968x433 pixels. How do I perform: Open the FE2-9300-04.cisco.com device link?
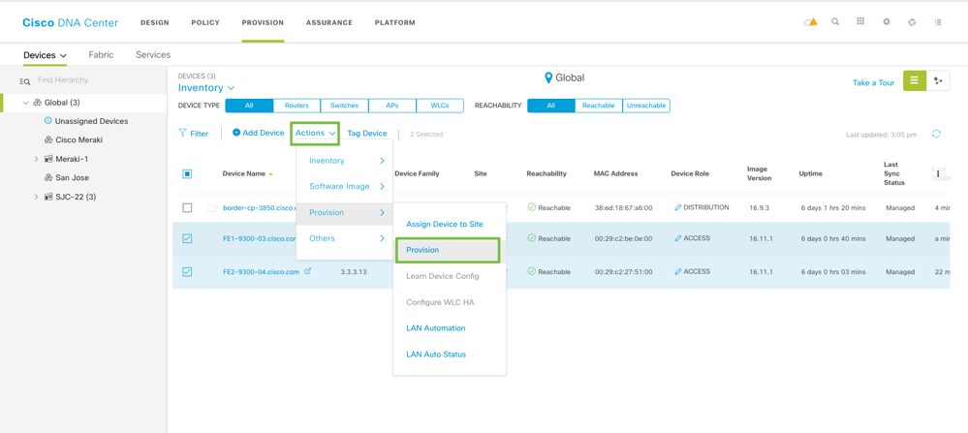click(262, 271)
